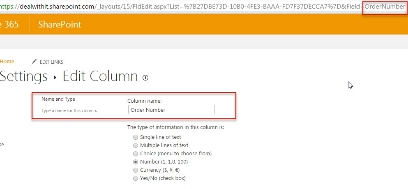Select Yes/No (check box) column type
The height and width of the screenshot is (189, 408).
pyautogui.click(x=136, y=179)
